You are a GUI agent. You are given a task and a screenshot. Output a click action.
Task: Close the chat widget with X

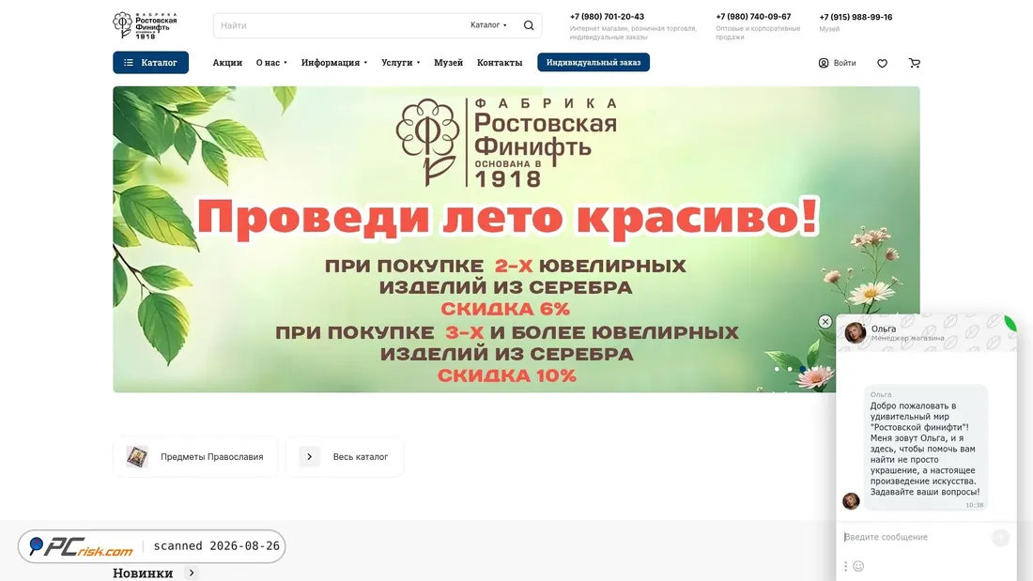pos(825,321)
